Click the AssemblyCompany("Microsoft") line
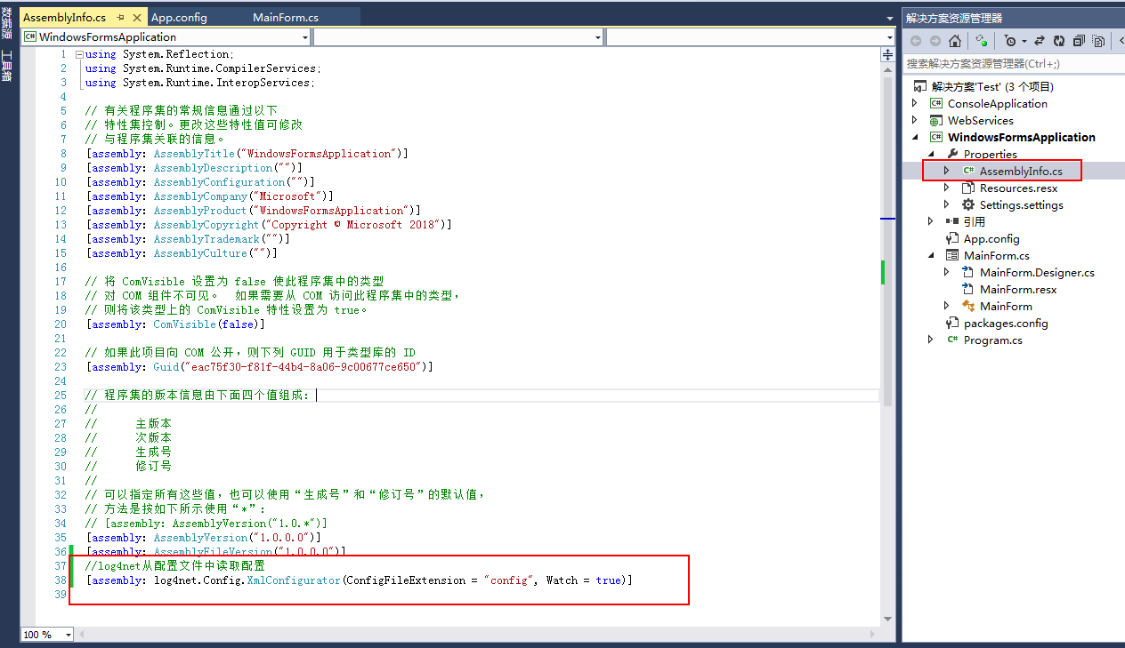The height and width of the screenshot is (648, 1125). [x=209, y=196]
